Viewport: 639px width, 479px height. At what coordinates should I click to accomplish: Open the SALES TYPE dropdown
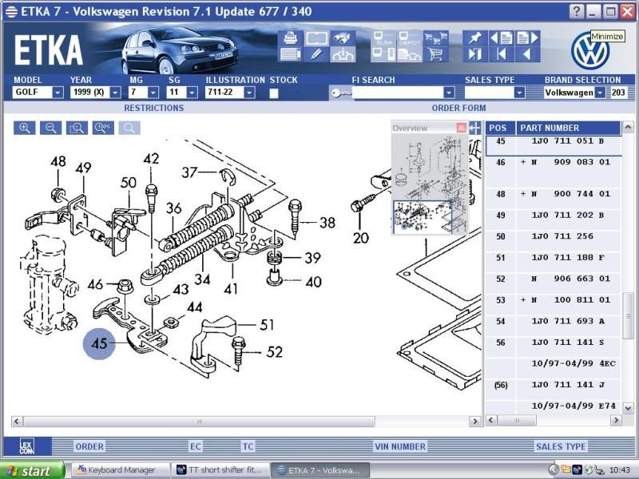coord(519,93)
